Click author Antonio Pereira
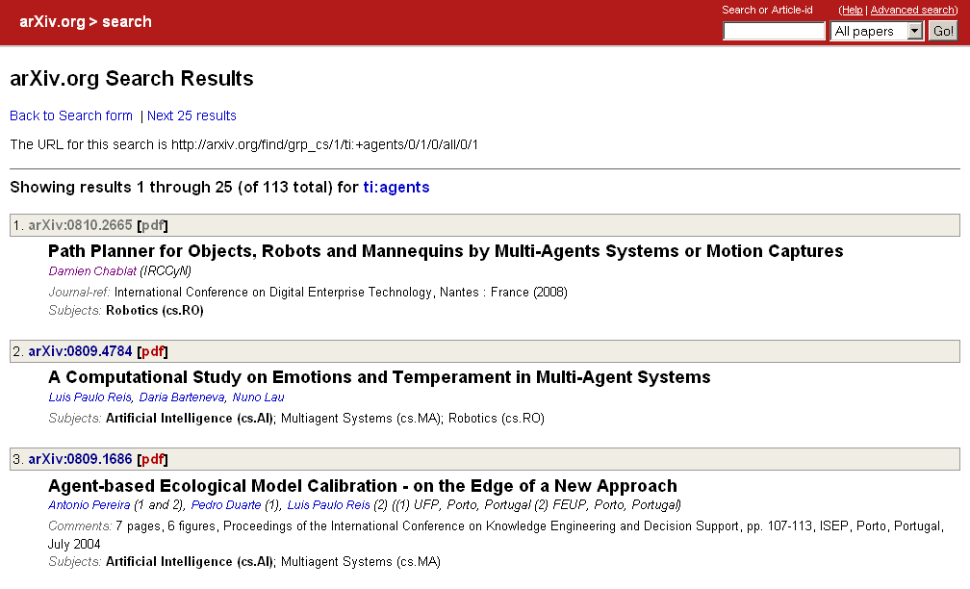 [x=89, y=504]
